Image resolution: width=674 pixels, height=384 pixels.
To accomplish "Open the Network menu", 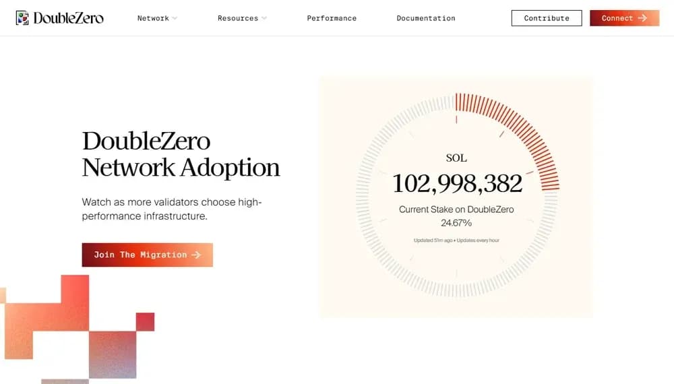I will point(153,18).
